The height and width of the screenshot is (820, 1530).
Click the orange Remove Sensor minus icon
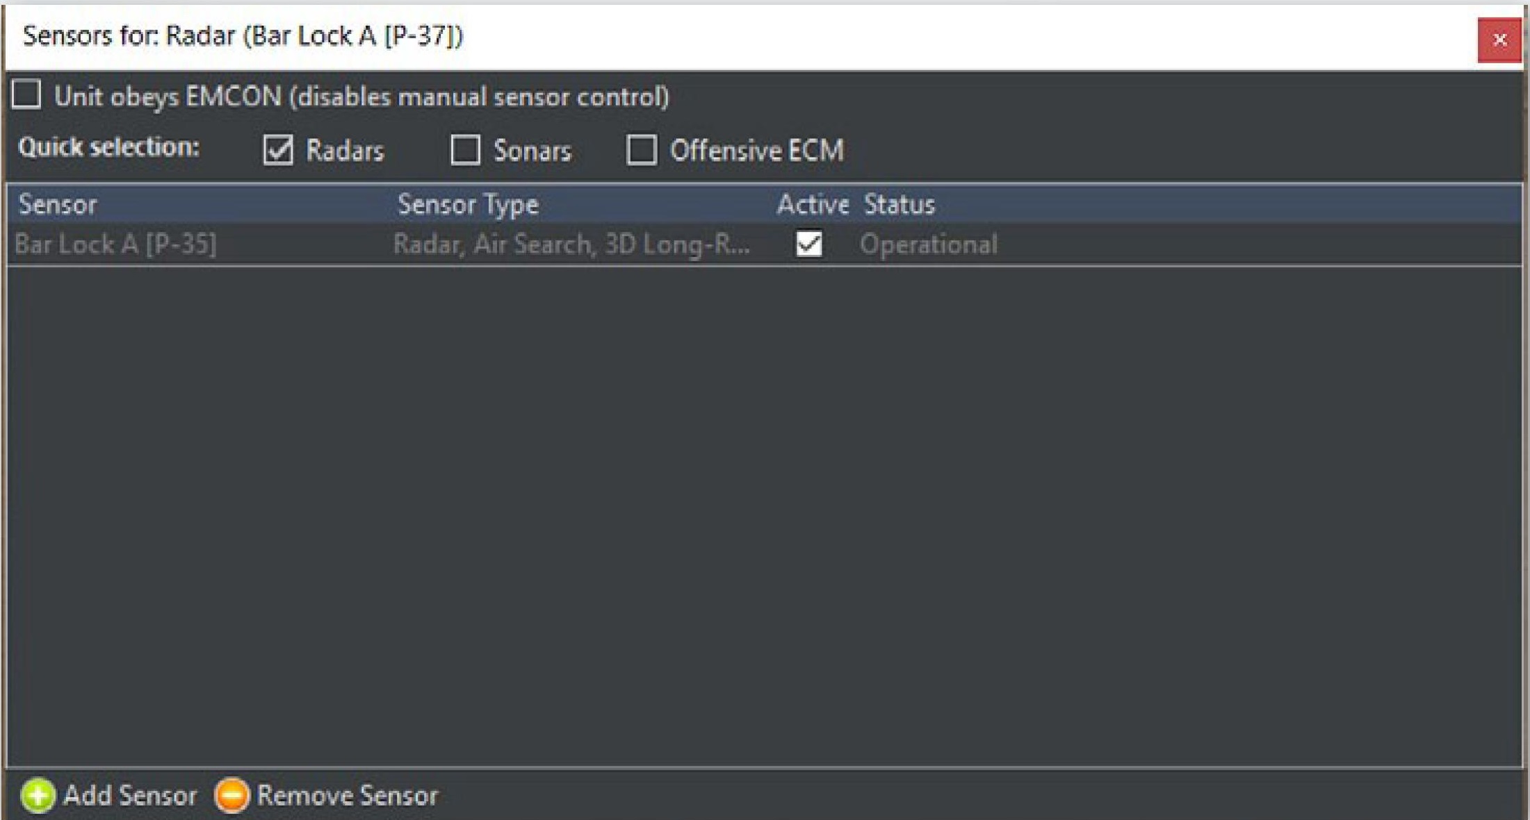[x=231, y=795]
